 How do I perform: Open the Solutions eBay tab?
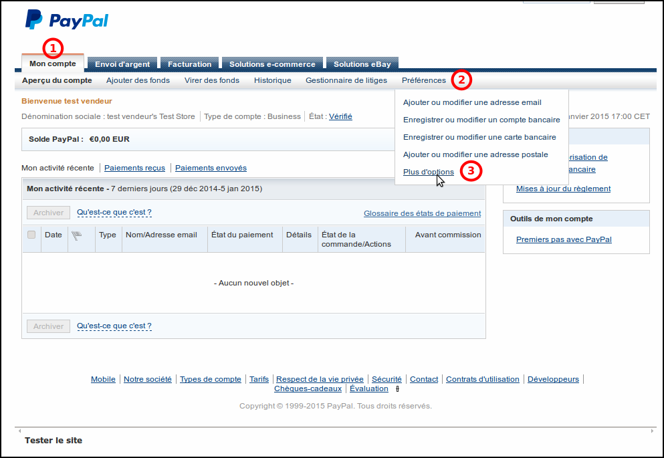[x=362, y=64]
